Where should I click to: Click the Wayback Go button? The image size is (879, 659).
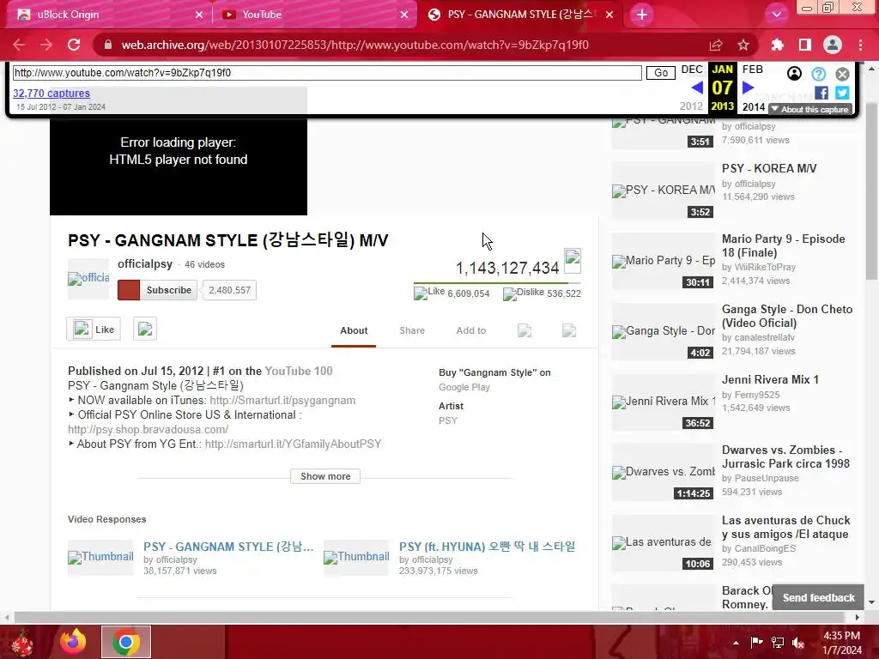pos(661,73)
